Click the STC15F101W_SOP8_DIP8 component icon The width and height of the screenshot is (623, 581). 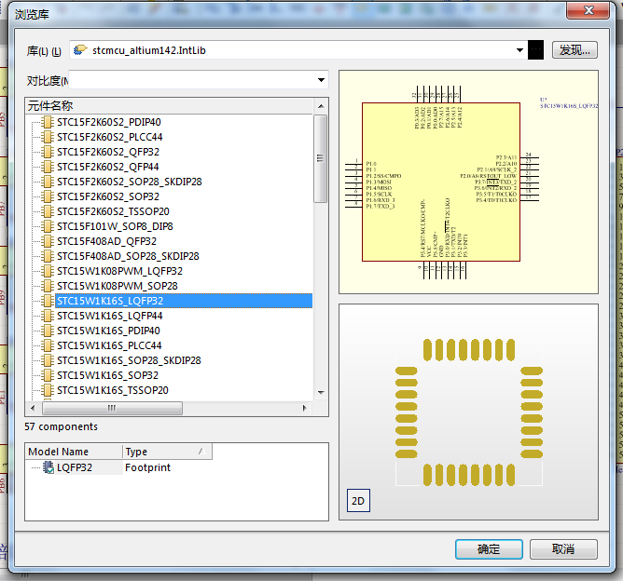coord(48,226)
